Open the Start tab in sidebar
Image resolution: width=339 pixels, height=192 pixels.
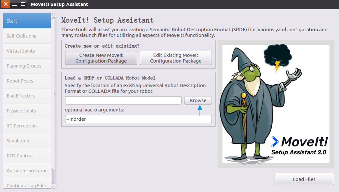(27, 21)
